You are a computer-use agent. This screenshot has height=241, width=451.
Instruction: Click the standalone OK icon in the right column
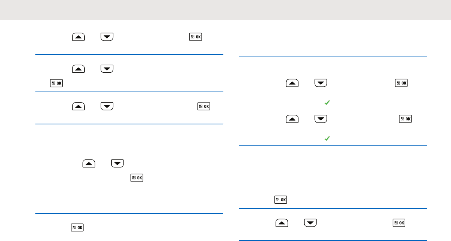(x=280, y=200)
